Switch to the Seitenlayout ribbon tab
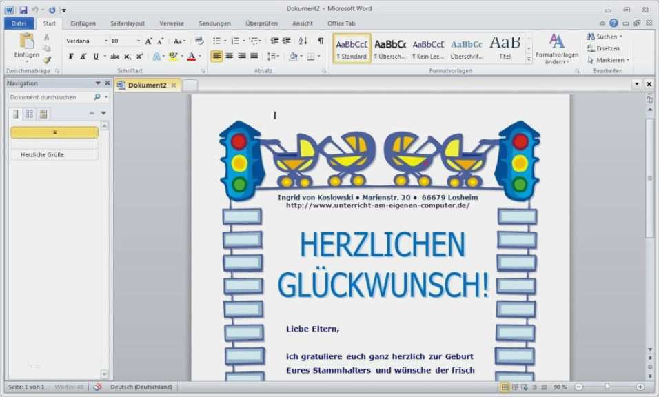 point(127,23)
